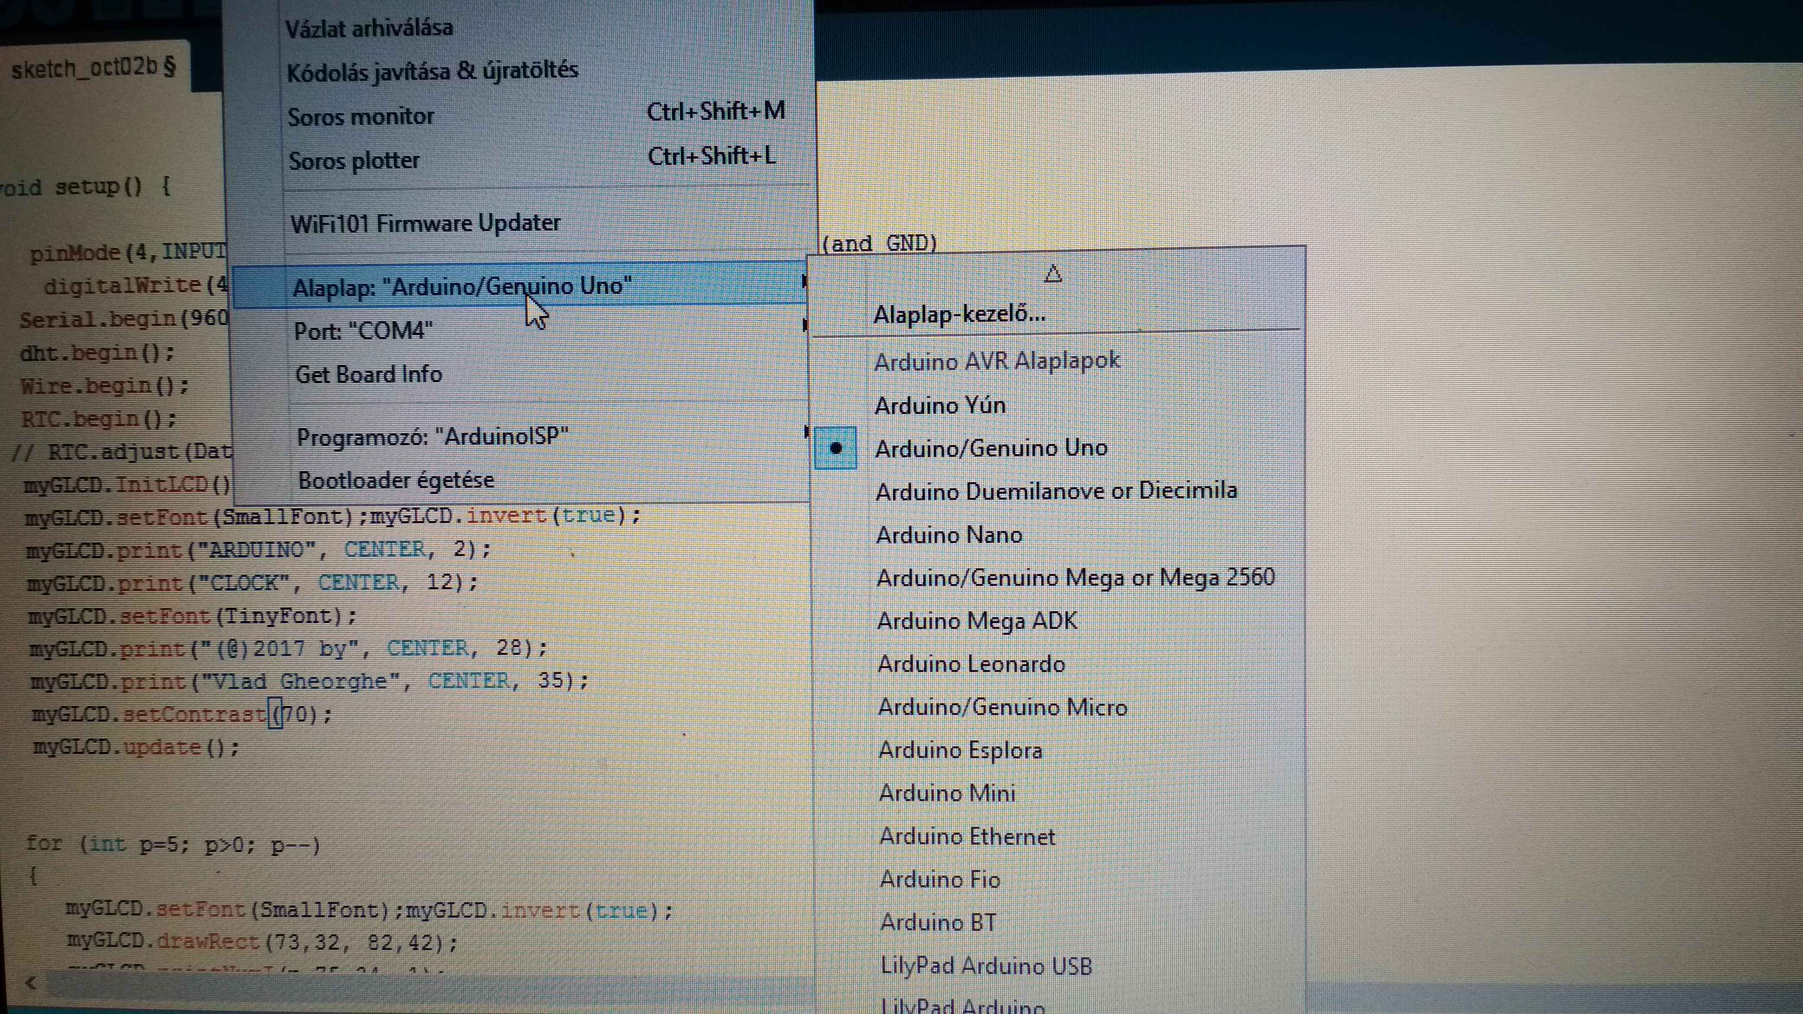Screen dimensions: 1803x1014
Task: Open Soros plotter from the menu
Action: [354, 161]
